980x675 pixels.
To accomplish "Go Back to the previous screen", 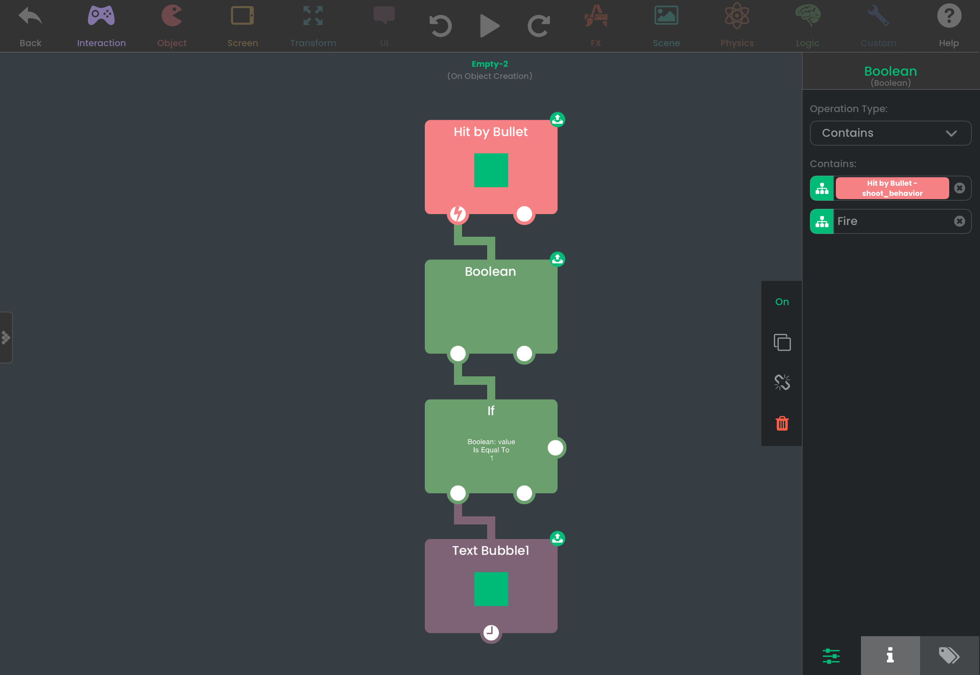I will [30, 25].
